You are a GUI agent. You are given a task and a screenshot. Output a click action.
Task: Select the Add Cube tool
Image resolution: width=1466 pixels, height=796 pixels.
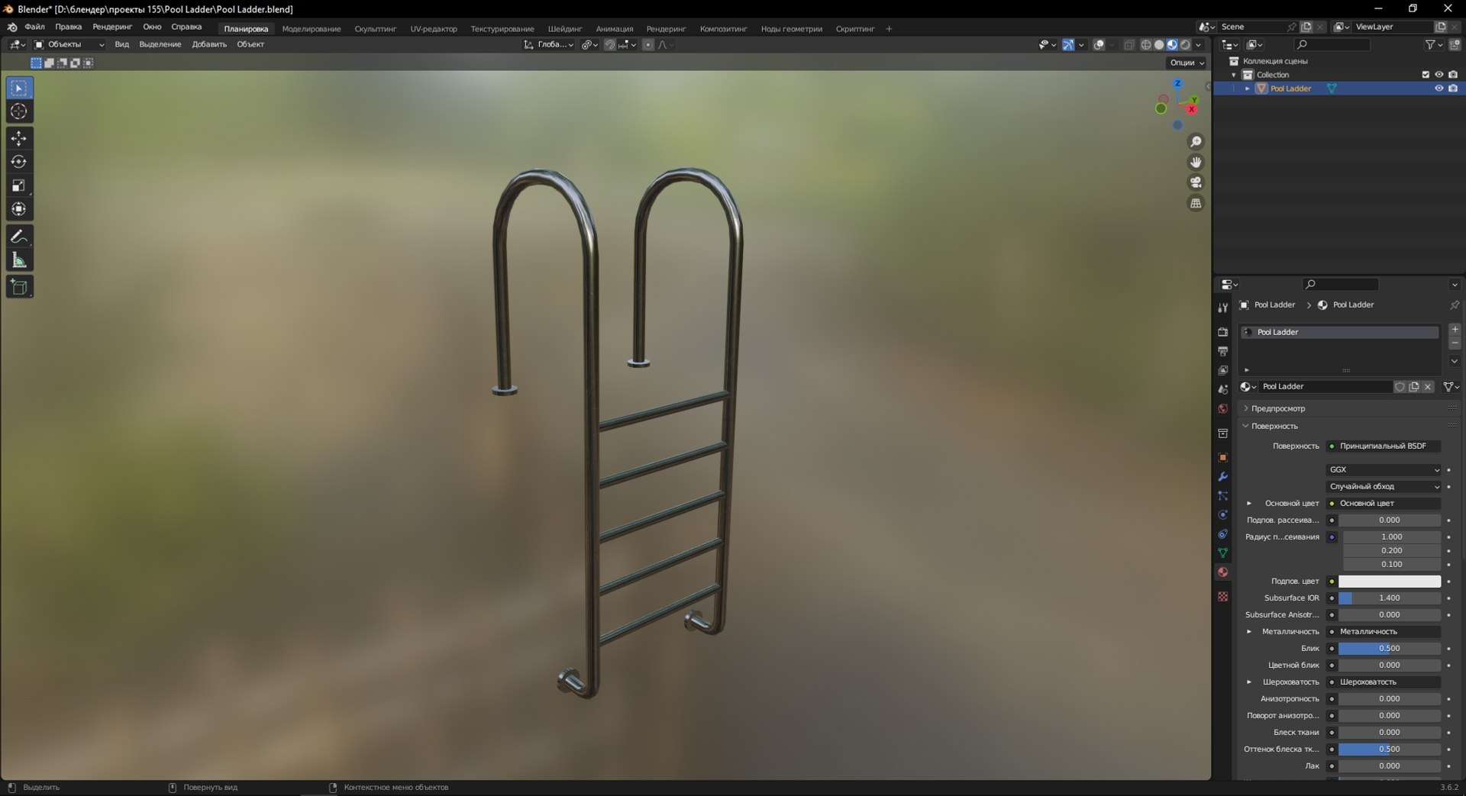[x=19, y=287]
